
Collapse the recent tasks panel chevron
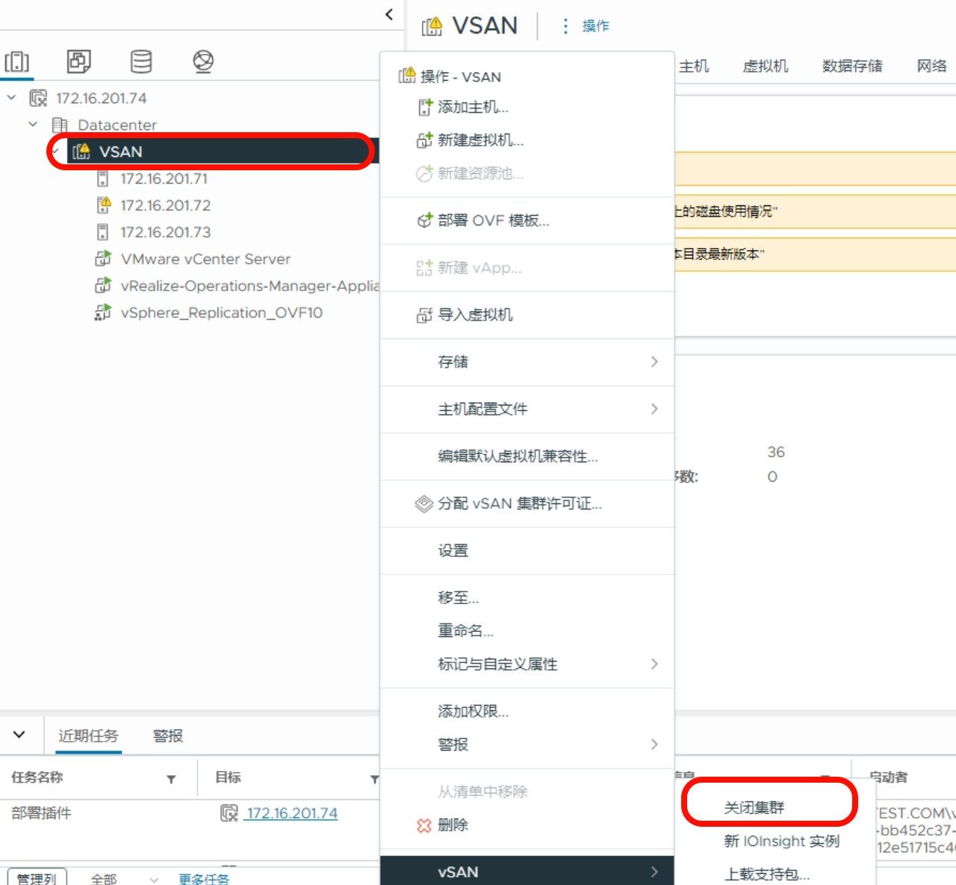19,734
